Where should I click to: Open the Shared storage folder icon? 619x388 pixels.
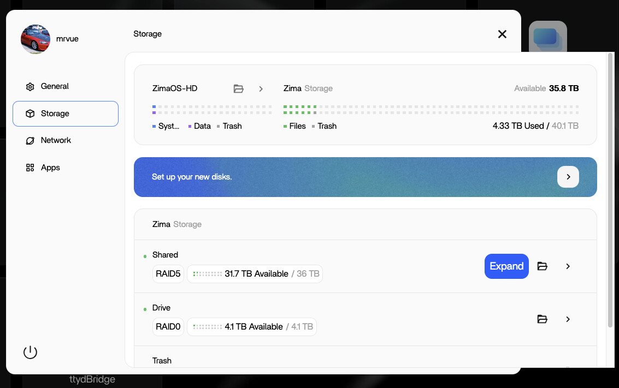tap(542, 266)
